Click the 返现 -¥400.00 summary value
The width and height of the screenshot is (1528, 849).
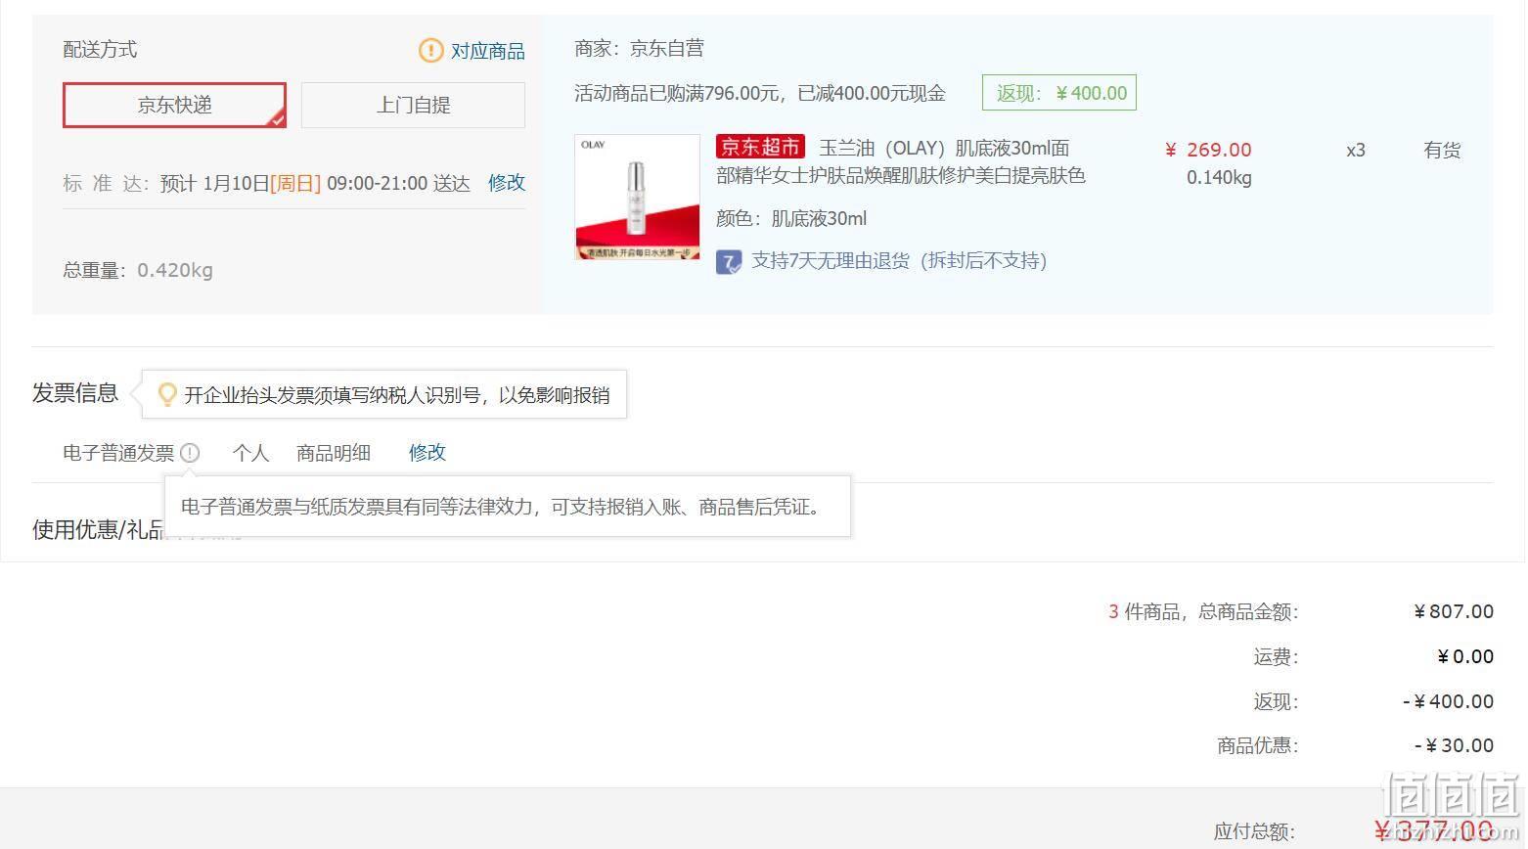click(x=1448, y=701)
